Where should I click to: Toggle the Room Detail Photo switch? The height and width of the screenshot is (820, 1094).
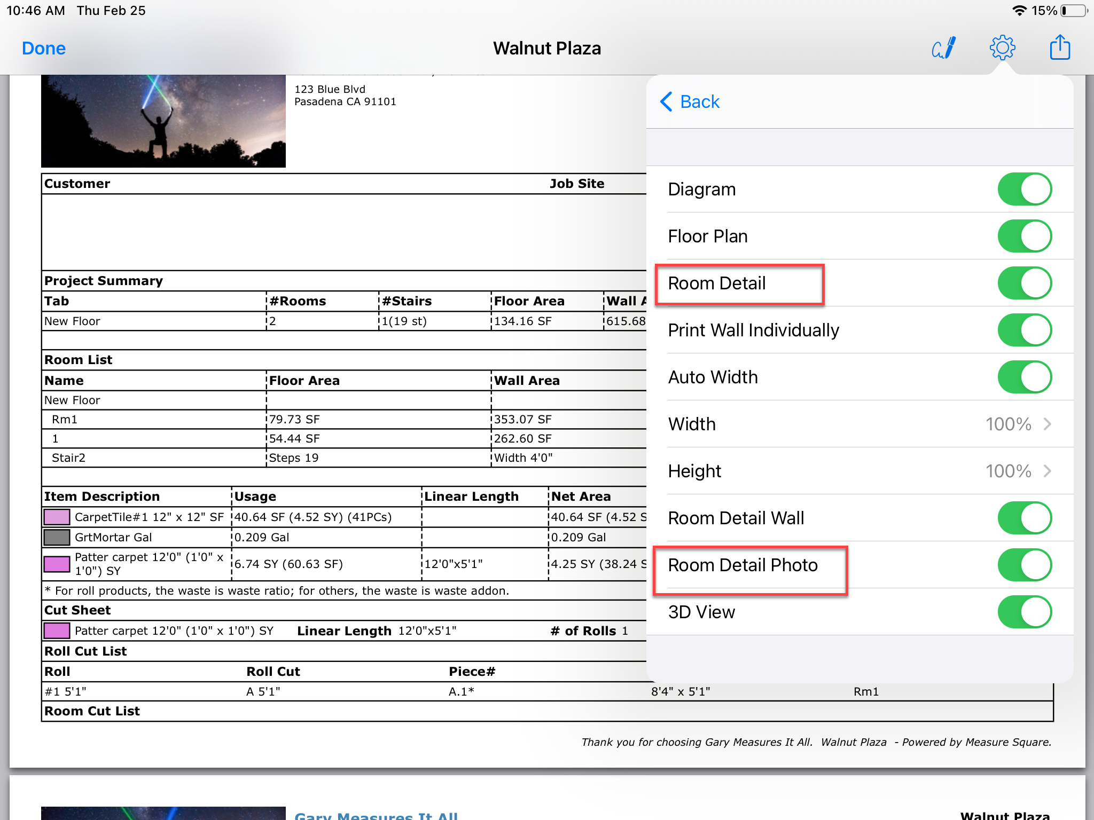coord(1024,565)
